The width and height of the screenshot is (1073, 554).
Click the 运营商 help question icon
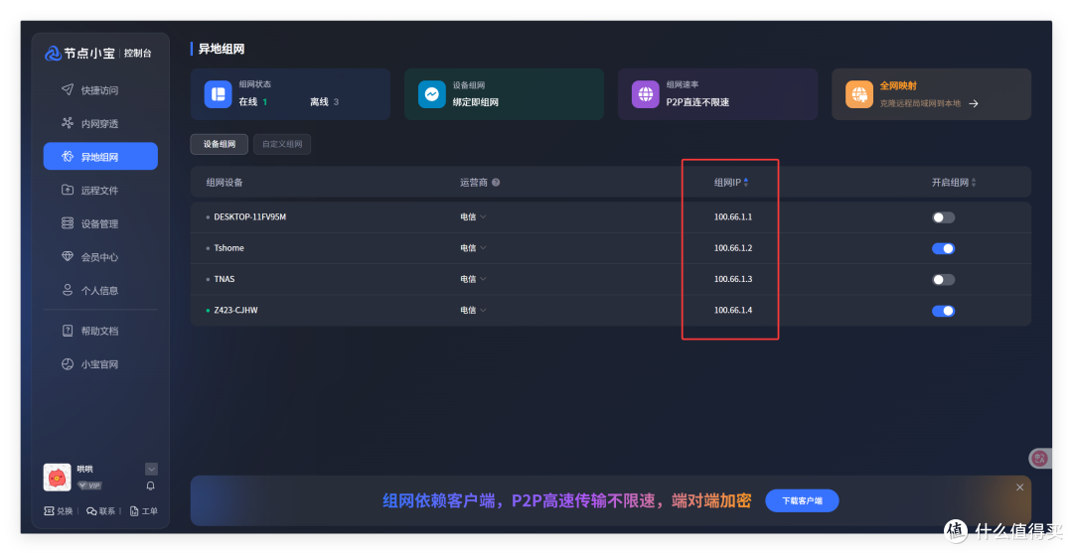(496, 183)
